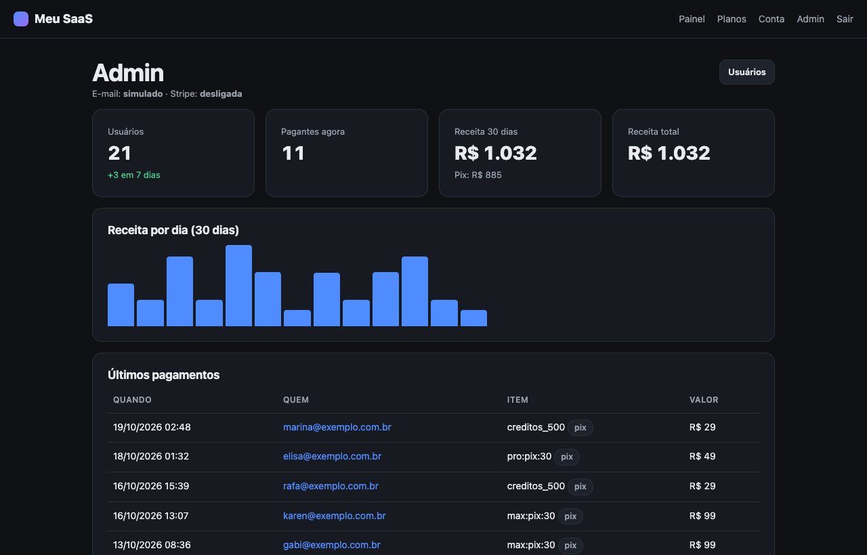Click the QUEM column header
Viewport: 867px width, 555px height.
296,400
